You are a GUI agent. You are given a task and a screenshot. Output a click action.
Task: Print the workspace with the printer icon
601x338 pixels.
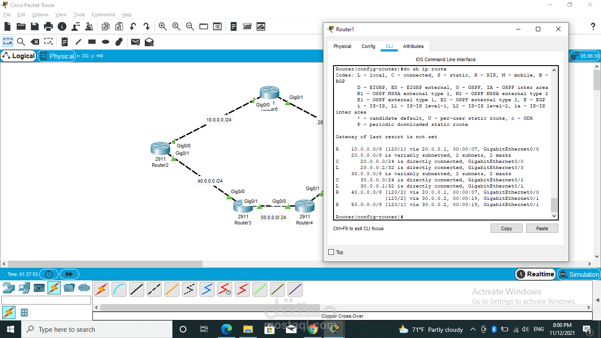coord(48,26)
